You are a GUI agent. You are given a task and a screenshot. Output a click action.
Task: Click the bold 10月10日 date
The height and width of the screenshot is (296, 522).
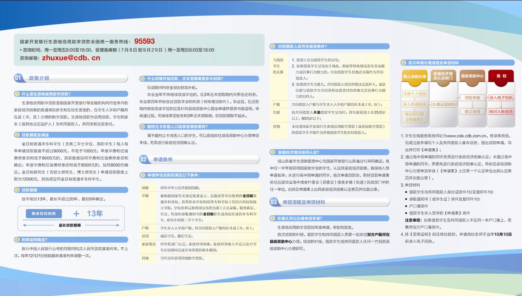click(502, 234)
